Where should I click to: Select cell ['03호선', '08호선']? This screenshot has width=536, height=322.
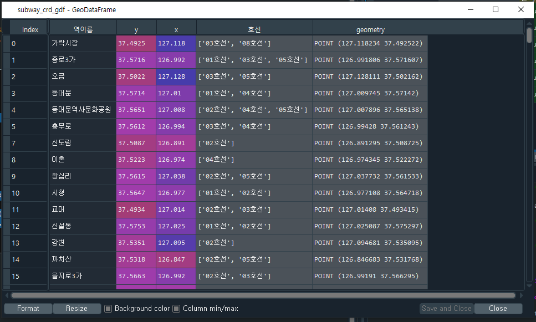point(254,43)
